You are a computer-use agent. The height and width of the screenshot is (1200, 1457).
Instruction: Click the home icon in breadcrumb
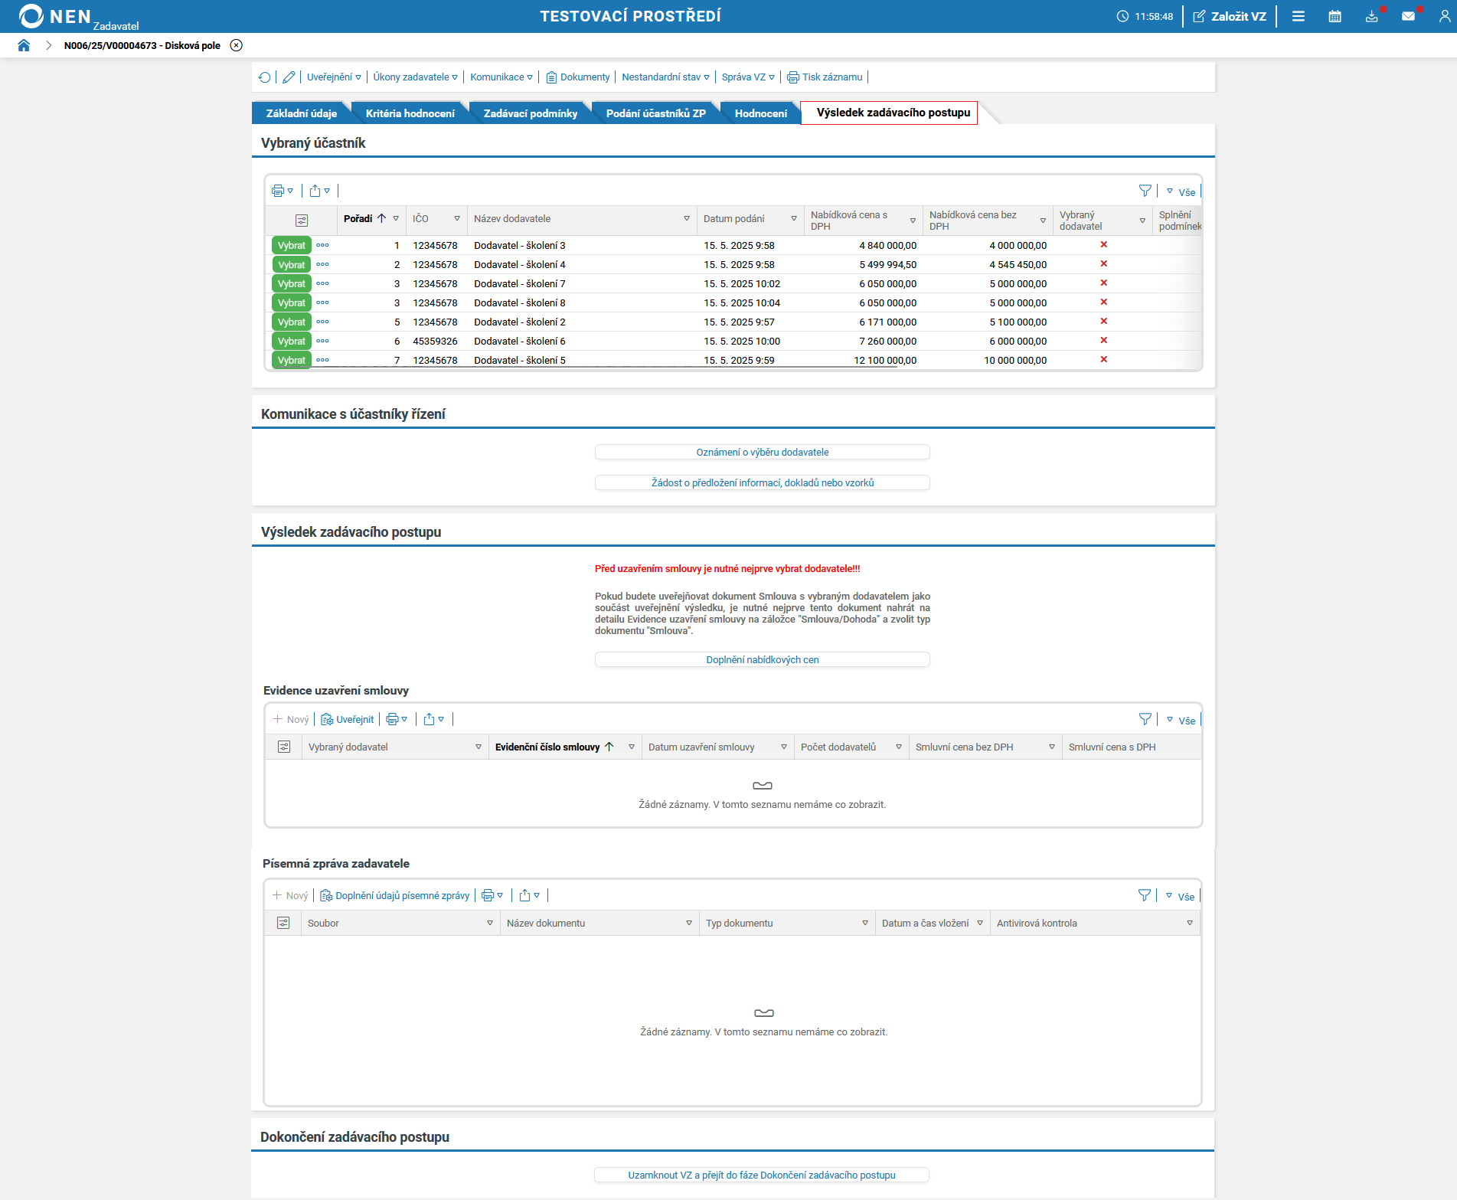coord(24,45)
